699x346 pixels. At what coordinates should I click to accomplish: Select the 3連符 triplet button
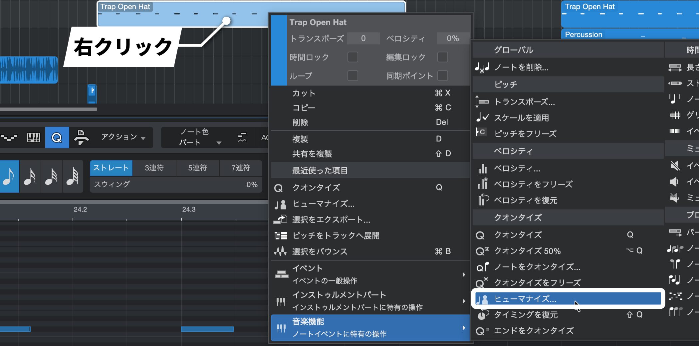click(154, 168)
